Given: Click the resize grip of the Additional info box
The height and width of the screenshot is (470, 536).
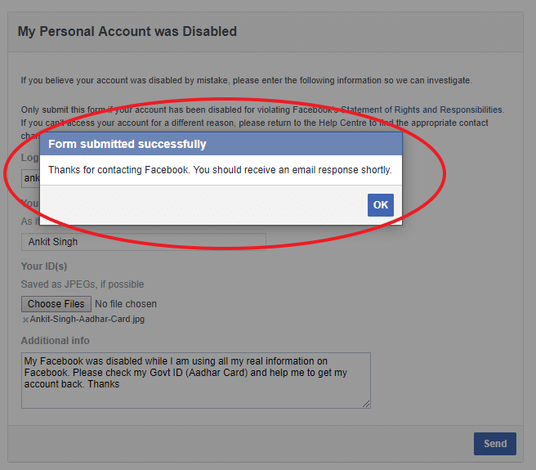Looking at the screenshot, I should tap(366, 403).
